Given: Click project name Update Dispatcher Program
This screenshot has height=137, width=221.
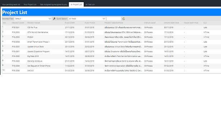Looking at the screenshot, I should click(38, 52).
